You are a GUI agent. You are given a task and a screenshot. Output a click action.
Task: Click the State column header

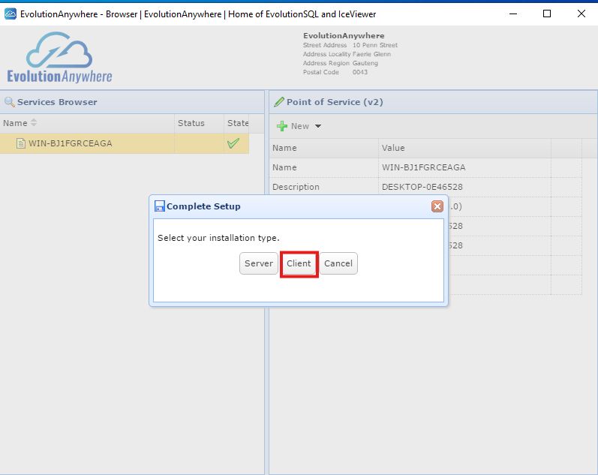[238, 123]
